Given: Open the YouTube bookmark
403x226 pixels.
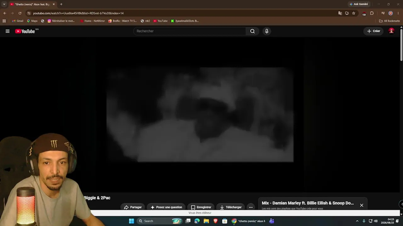Looking at the screenshot, I should (x=161, y=21).
